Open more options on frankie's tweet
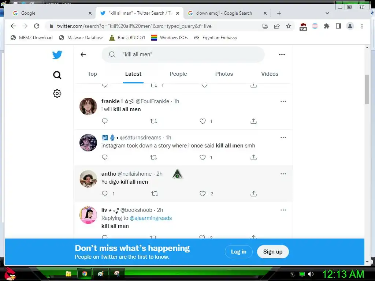 (283, 101)
